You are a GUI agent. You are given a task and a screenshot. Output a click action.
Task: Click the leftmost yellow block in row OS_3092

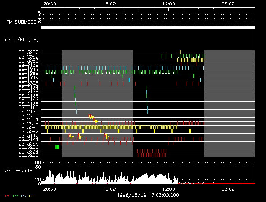(47, 131)
